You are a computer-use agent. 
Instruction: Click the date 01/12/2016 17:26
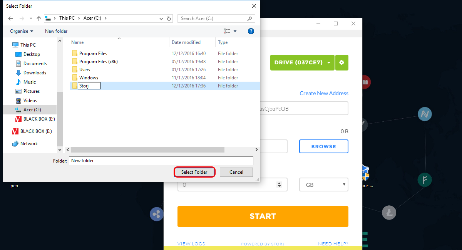point(189,70)
